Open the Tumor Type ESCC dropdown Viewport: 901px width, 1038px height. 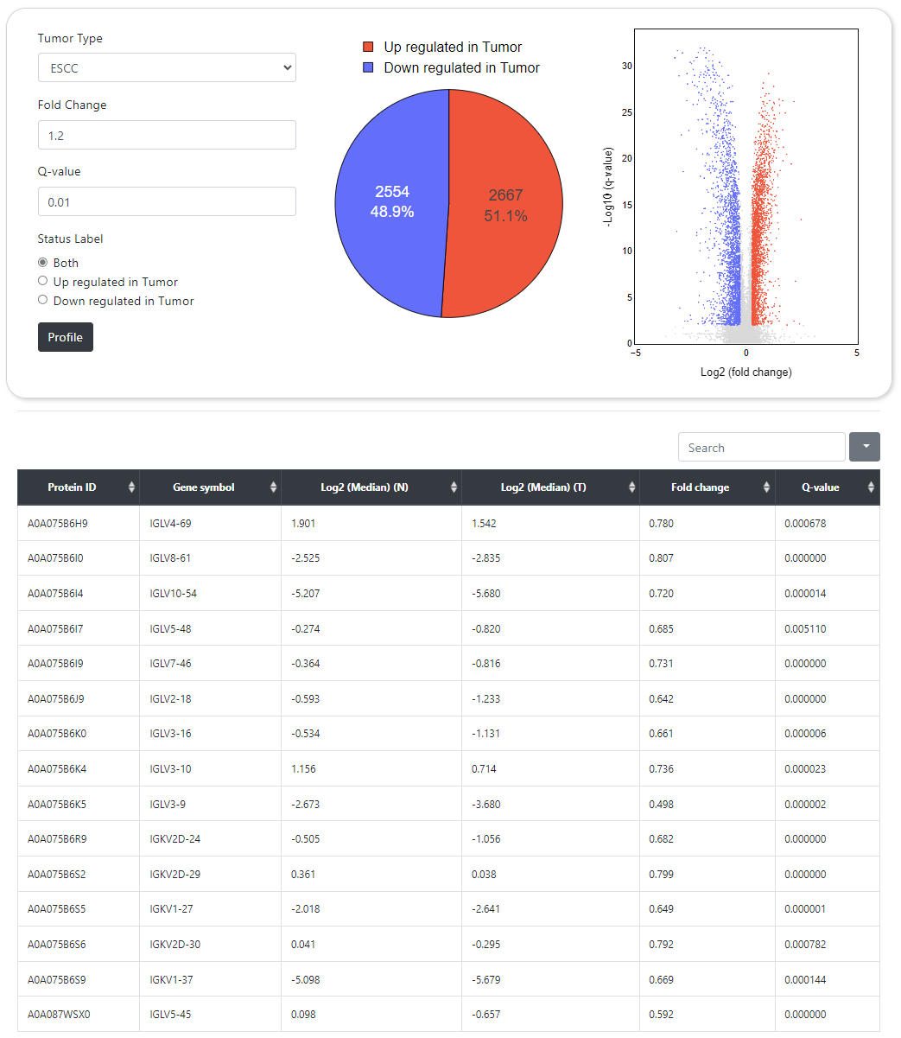(x=167, y=68)
